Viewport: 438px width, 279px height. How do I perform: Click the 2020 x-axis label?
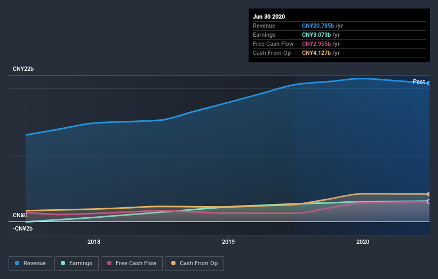pyautogui.click(x=363, y=242)
